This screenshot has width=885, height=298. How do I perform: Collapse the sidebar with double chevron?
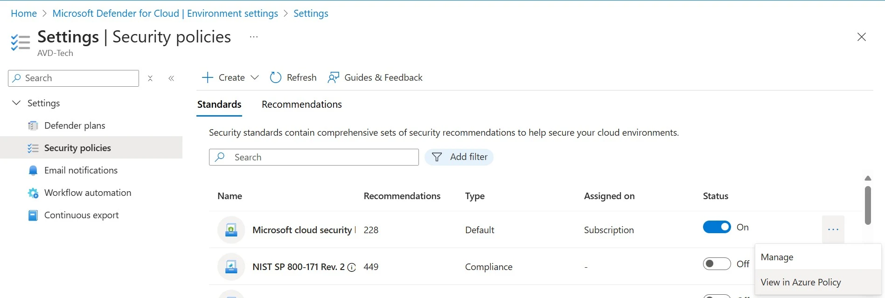pyautogui.click(x=171, y=78)
